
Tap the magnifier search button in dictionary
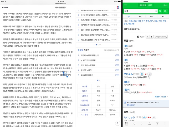coord(160,11)
